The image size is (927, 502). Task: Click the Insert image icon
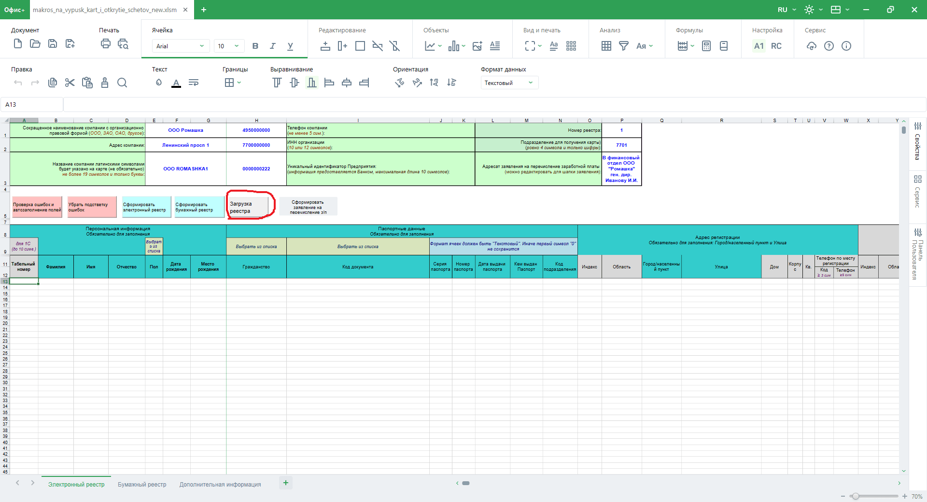477,46
